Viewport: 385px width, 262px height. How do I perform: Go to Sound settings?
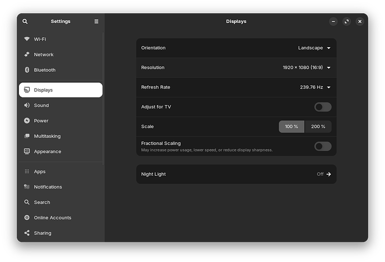point(61,105)
